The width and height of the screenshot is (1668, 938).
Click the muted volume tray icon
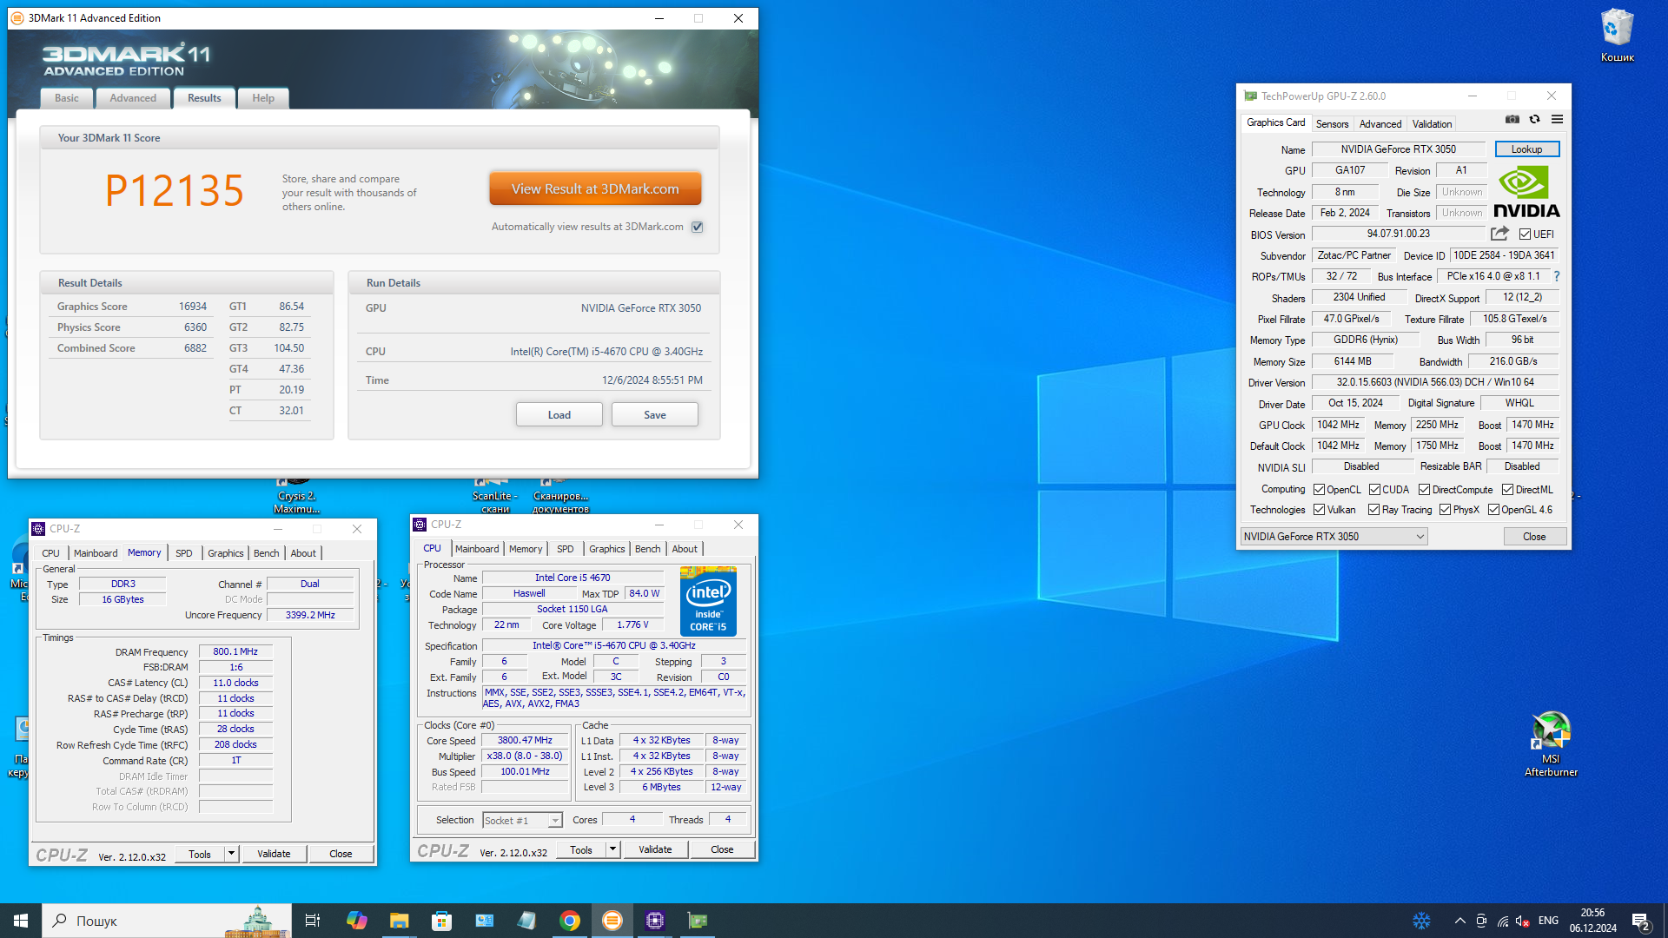click(x=1523, y=921)
